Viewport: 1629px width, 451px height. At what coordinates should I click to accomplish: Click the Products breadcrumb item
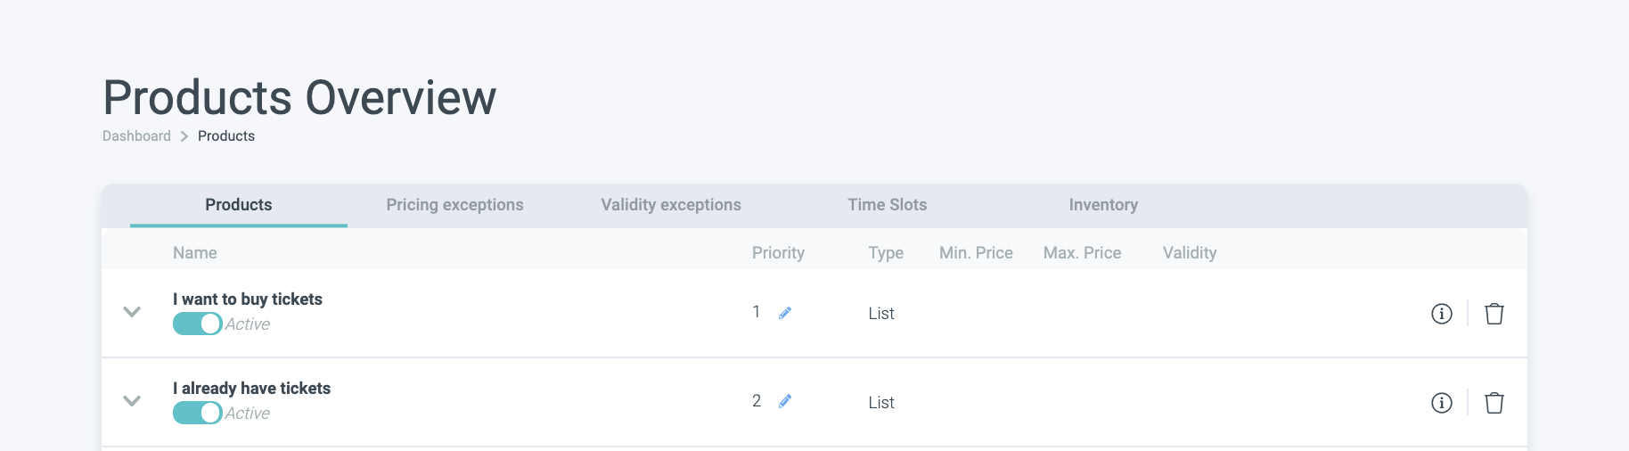pos(226,136)
